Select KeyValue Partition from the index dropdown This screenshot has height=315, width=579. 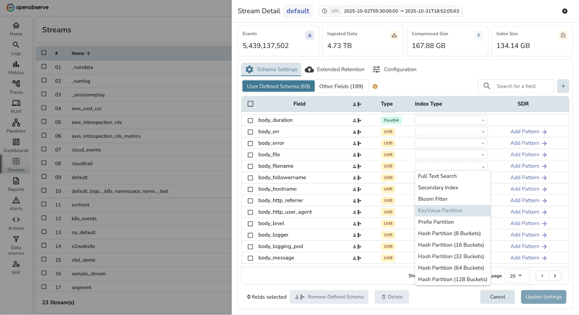coord(440,211)
